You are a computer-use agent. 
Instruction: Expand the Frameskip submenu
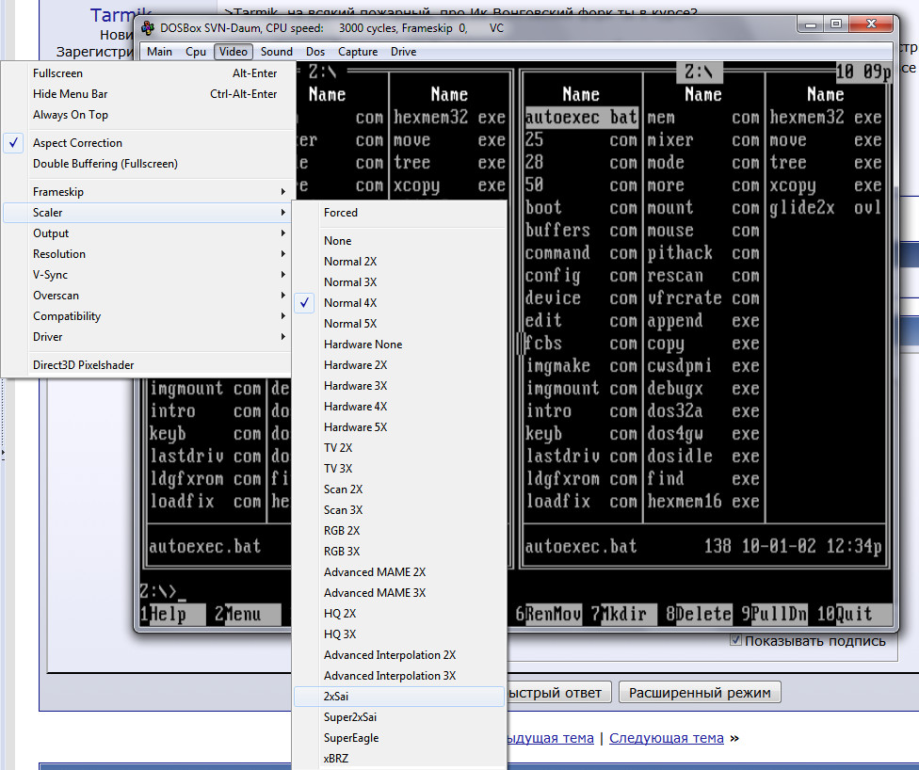point(58,192)
